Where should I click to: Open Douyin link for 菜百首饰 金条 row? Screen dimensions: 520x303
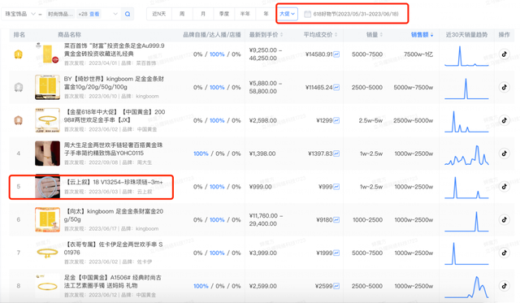coord(504,54)
